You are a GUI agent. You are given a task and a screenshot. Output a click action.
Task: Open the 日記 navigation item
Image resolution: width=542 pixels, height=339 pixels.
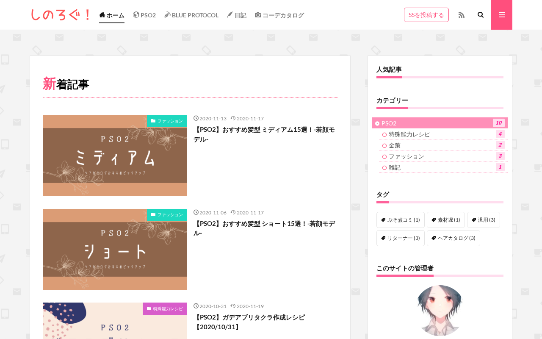coord(237,15)
